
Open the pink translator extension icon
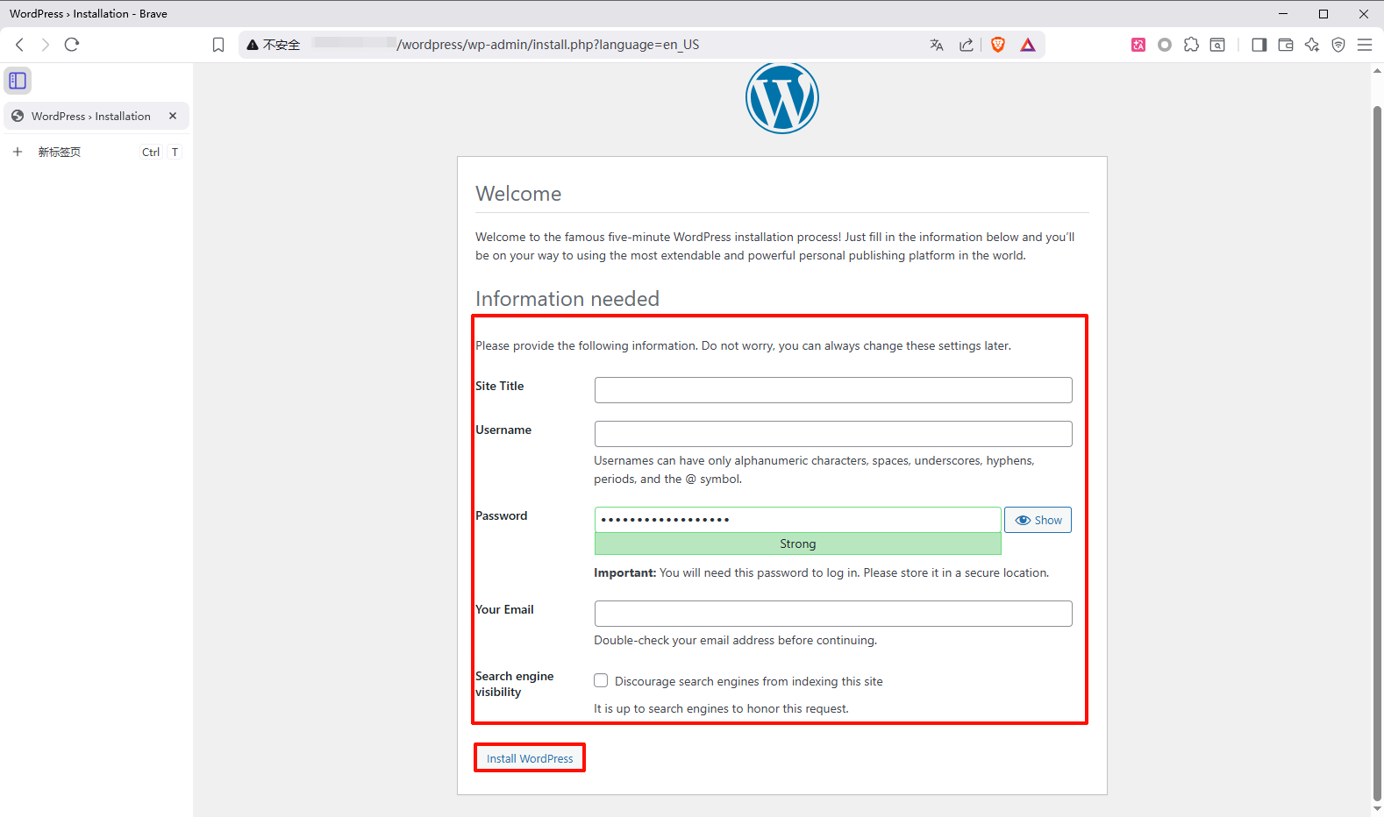click(1138, 45)
